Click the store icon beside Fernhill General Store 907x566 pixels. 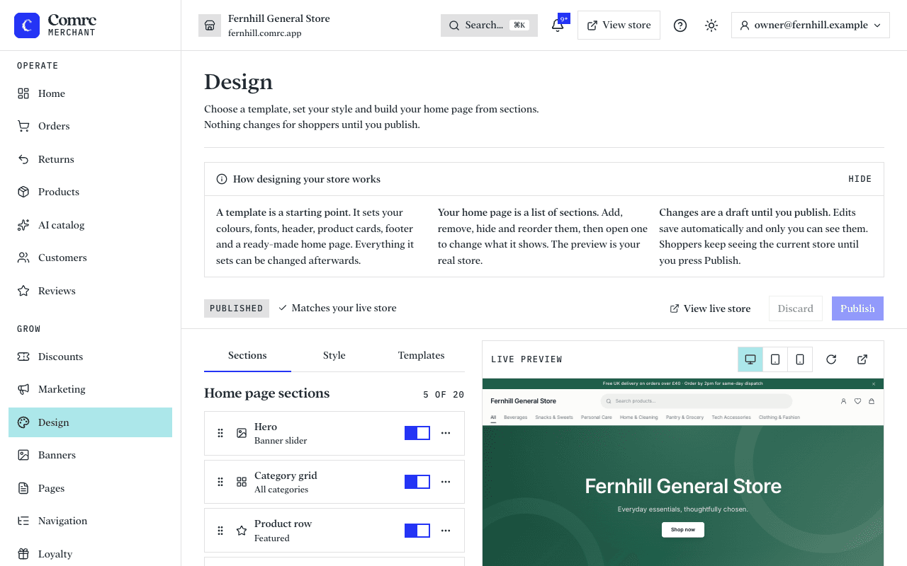(210, 25)
